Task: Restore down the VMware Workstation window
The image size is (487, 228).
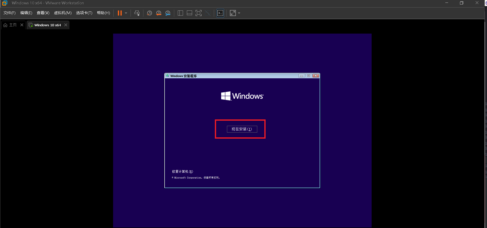Action: (462, 3)
